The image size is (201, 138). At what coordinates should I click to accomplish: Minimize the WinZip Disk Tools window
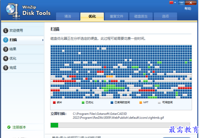tap(182, 3)
